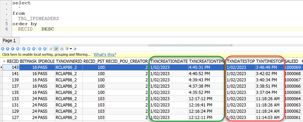This screenshot has width=303, height=122.
Task: Go to first record in result grid
Action: tap(3, 49)
